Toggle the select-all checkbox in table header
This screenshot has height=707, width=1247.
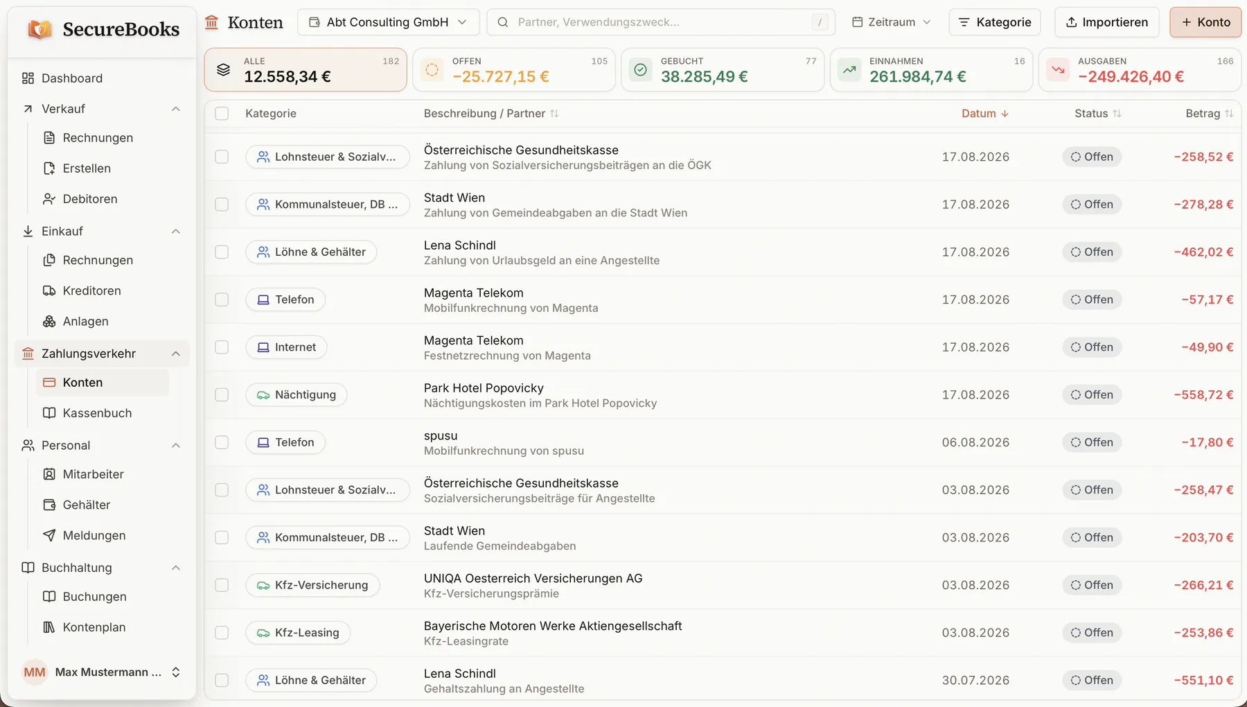click(222, 114)
